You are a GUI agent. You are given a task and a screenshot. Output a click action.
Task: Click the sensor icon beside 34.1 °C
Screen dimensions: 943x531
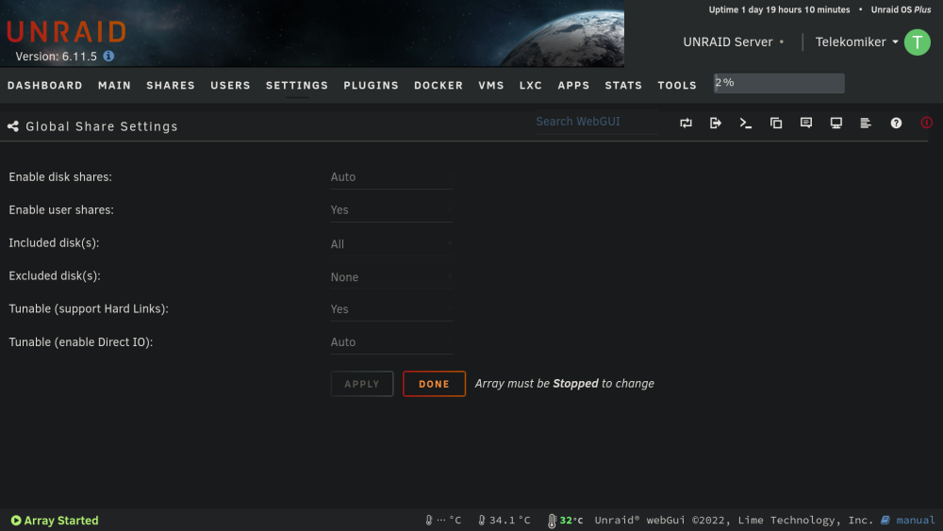481,521
